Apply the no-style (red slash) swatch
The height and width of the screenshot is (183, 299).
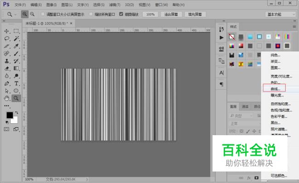click(232, 37)
